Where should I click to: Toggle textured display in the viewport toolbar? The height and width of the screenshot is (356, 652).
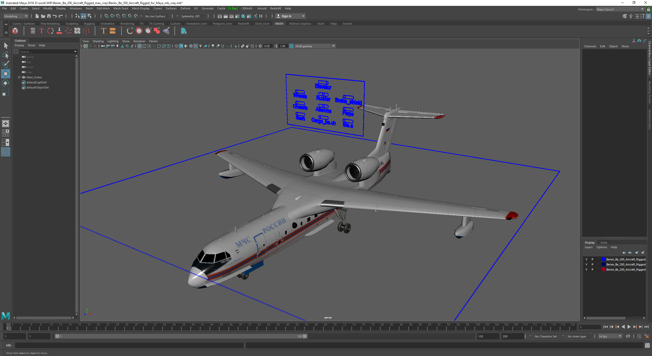195,46
